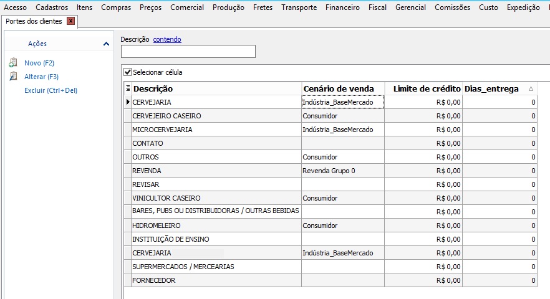
Task: Open the Produção menu
Action: (x=228, y=7)
